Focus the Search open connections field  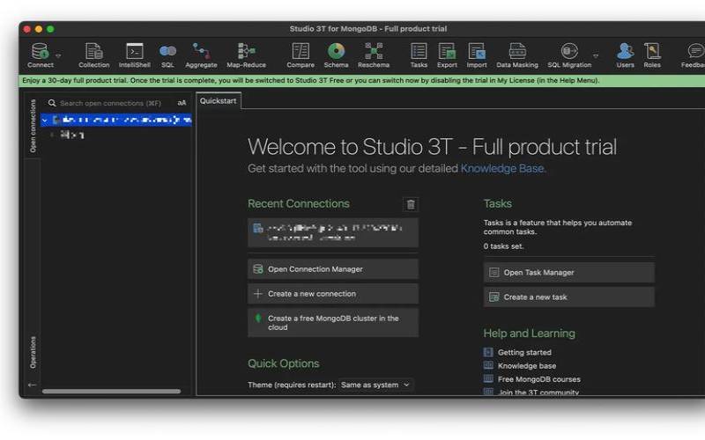pyautogui.click(x=110, y=103)
